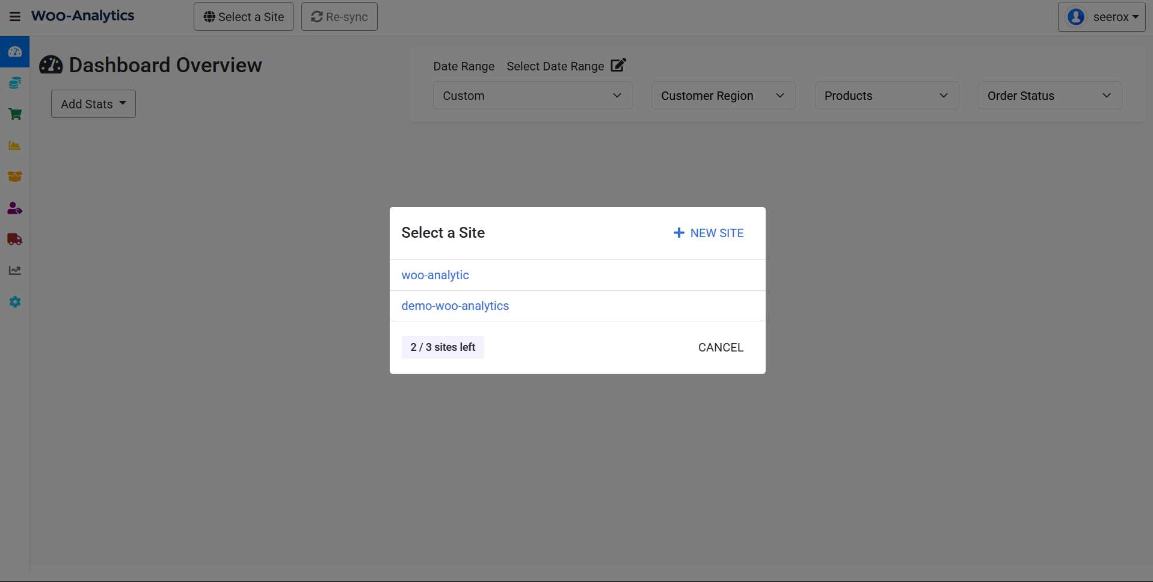The width and height of the screenshot is (1153, 582).
Task: Open the shopping cart orders icon
Action: [x=14, y=114]
